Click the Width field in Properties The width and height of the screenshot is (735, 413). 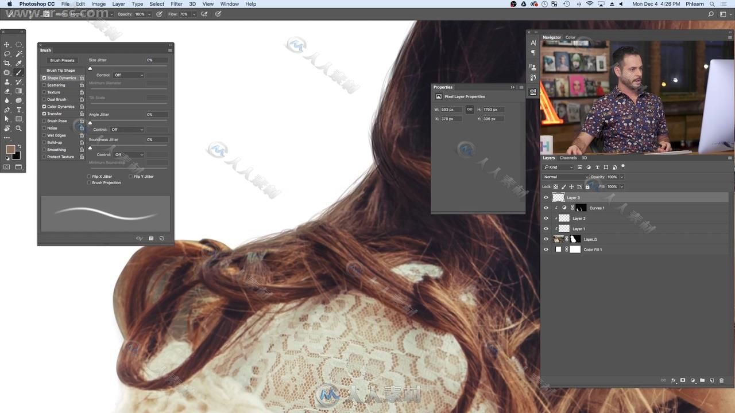point(452,110)
